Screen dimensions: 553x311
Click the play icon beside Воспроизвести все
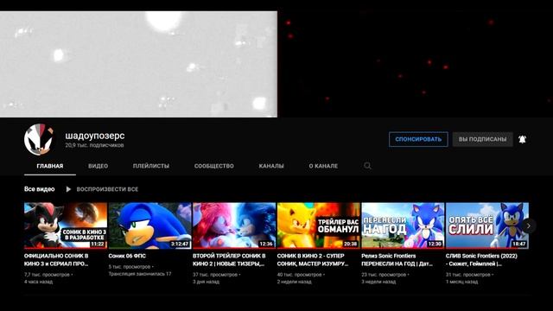(68, 189)
